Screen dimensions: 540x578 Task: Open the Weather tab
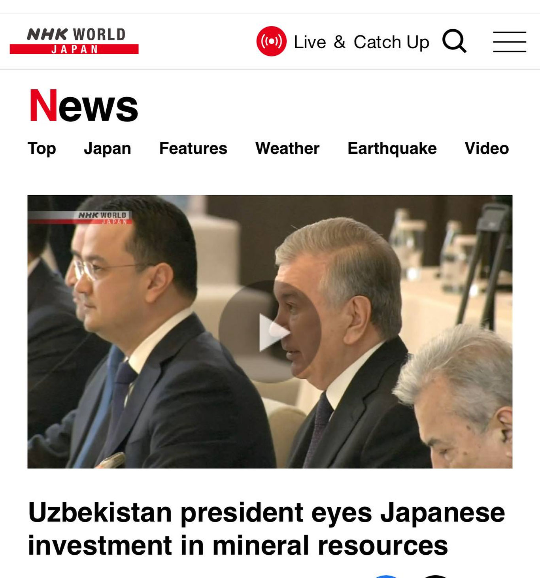point(287,149)
